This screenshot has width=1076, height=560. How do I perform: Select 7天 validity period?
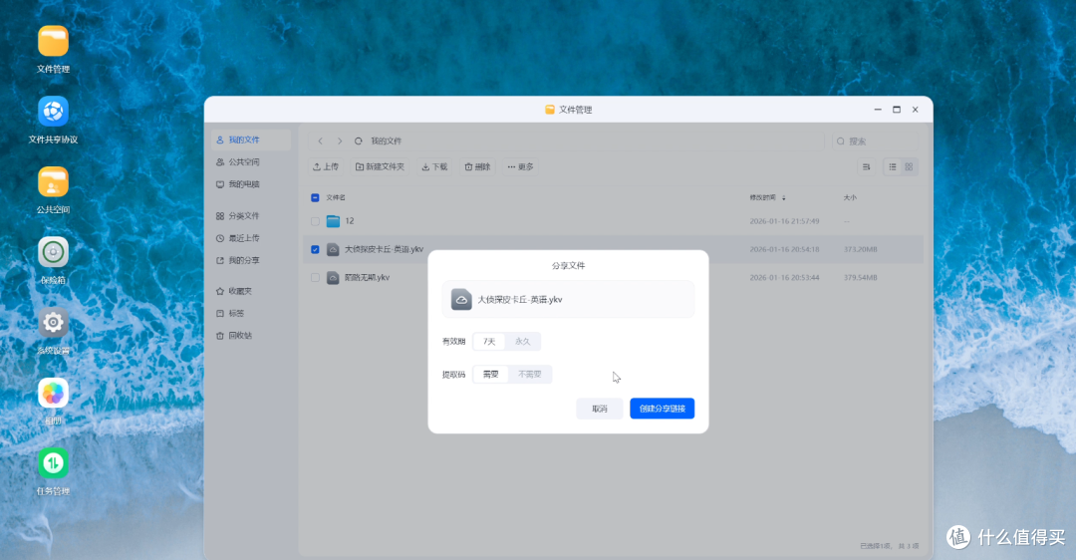tap(488, 341)
